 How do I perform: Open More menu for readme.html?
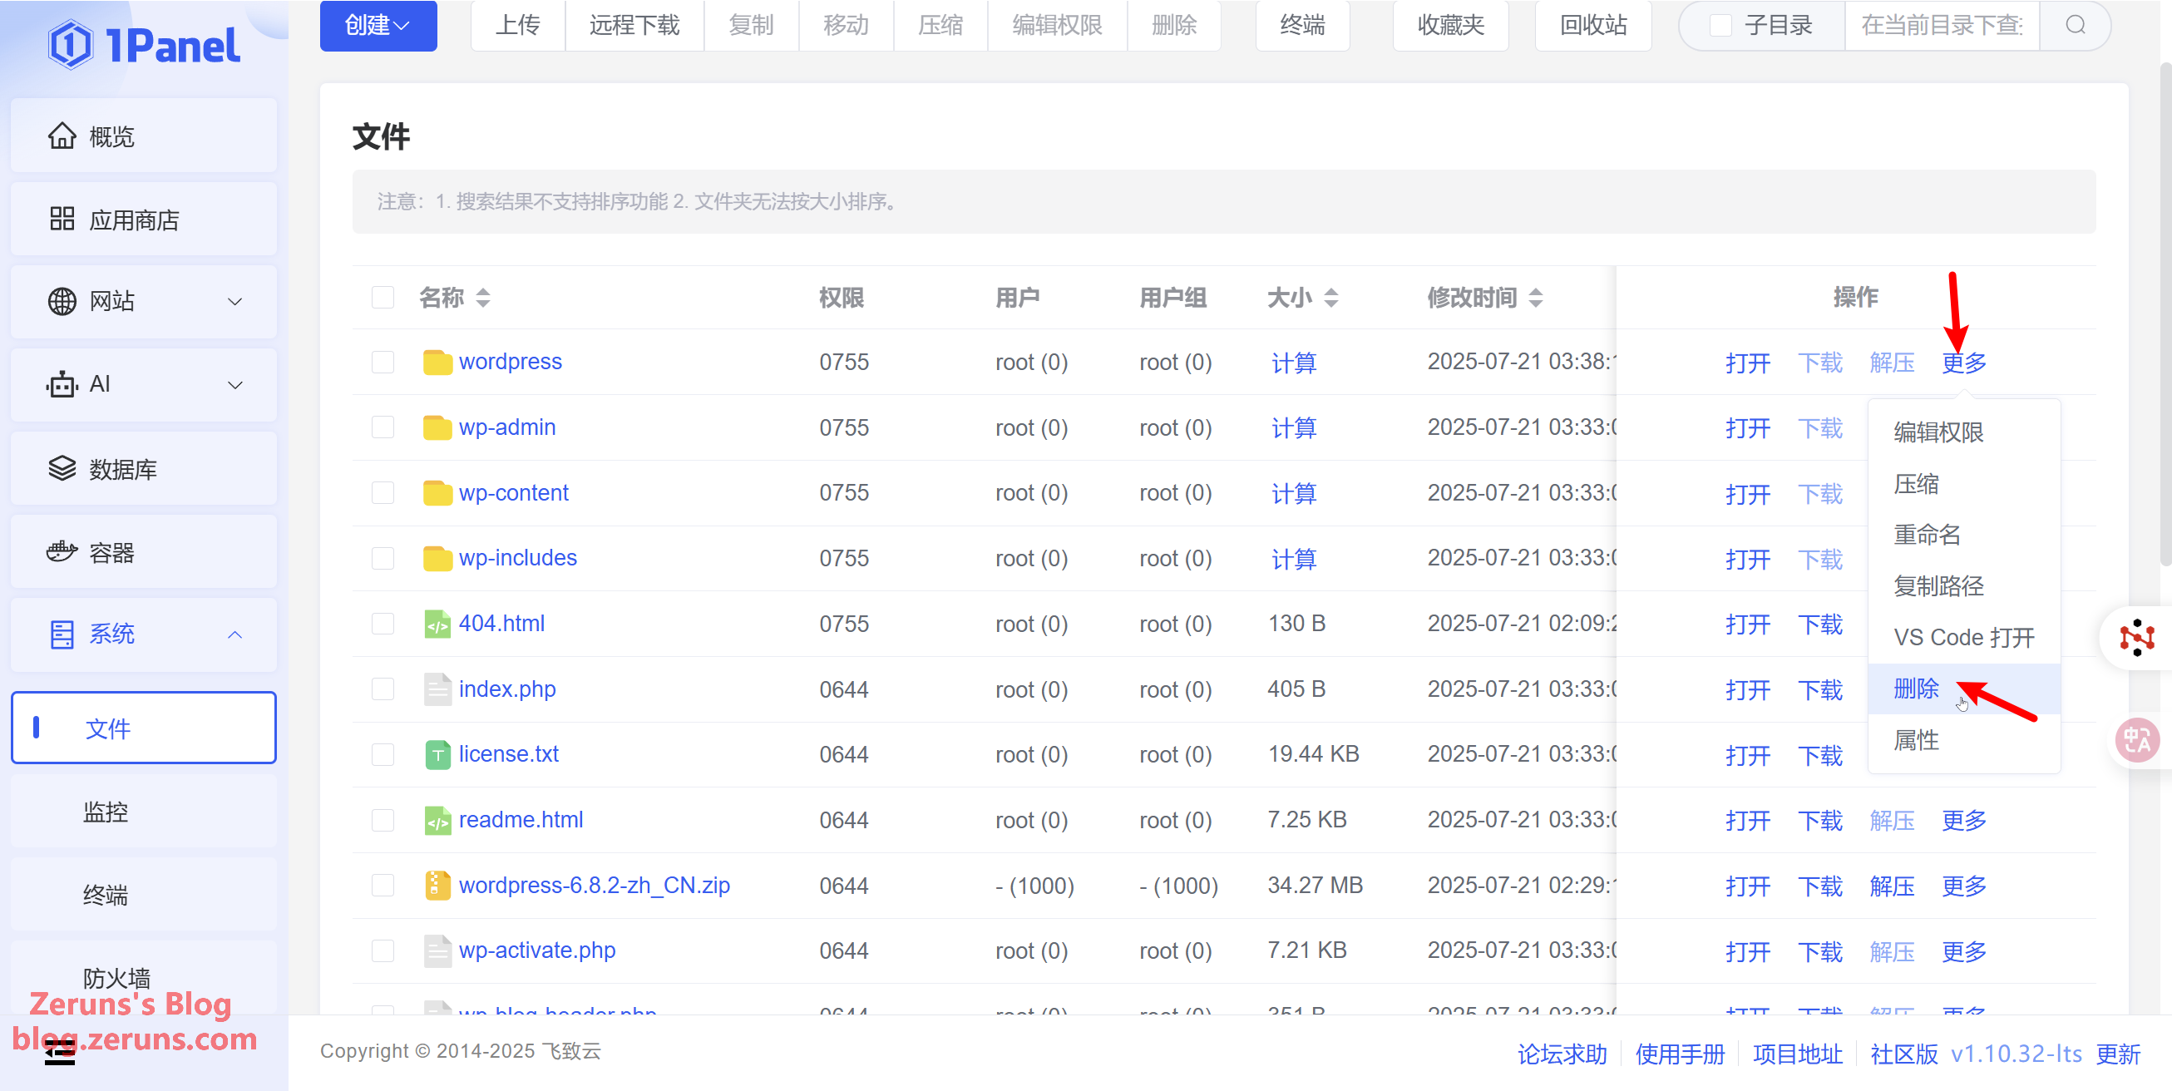tap(1964, 821)
